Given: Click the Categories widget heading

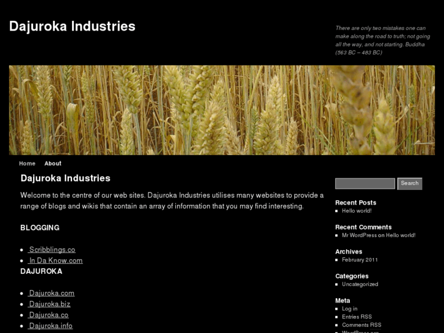Looking at the screenshot, I should pyautogui.click(x=352, y=276).
